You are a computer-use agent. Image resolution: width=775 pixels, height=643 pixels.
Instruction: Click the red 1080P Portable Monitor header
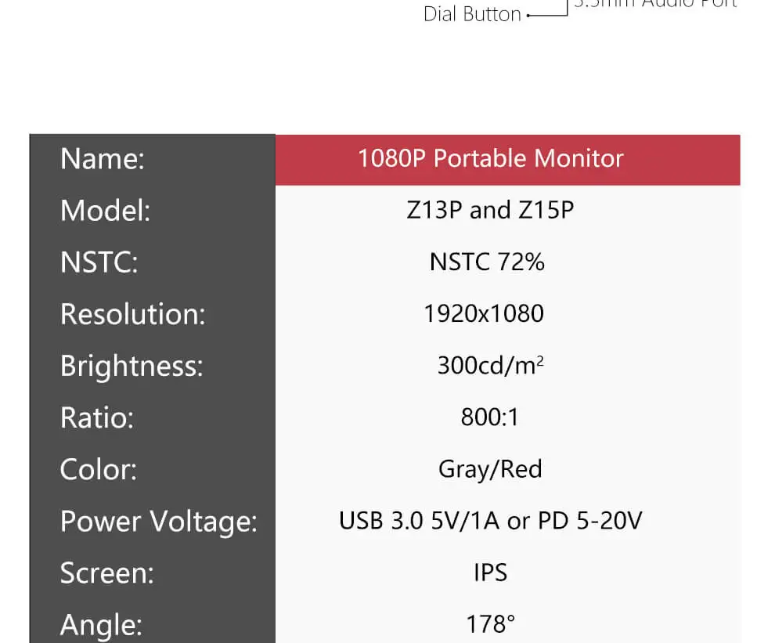click(x=507, y=160)
